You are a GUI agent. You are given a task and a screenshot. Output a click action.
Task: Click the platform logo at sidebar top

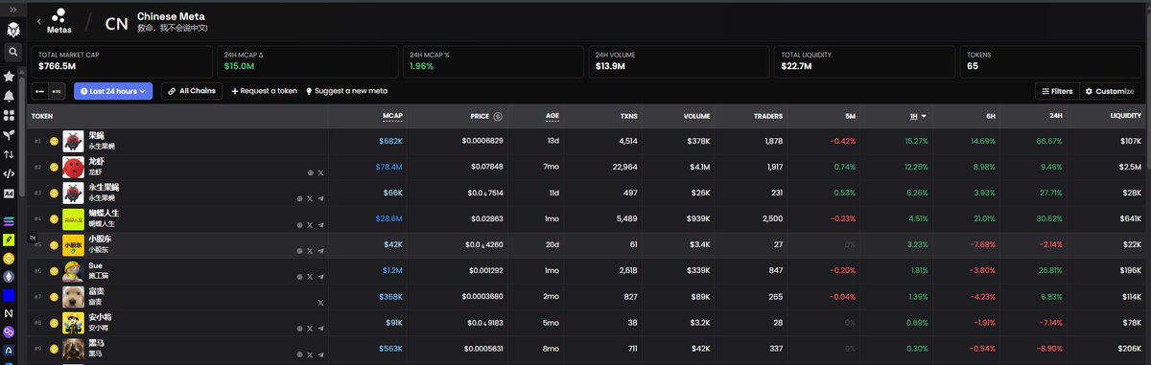tap(12, 31)
